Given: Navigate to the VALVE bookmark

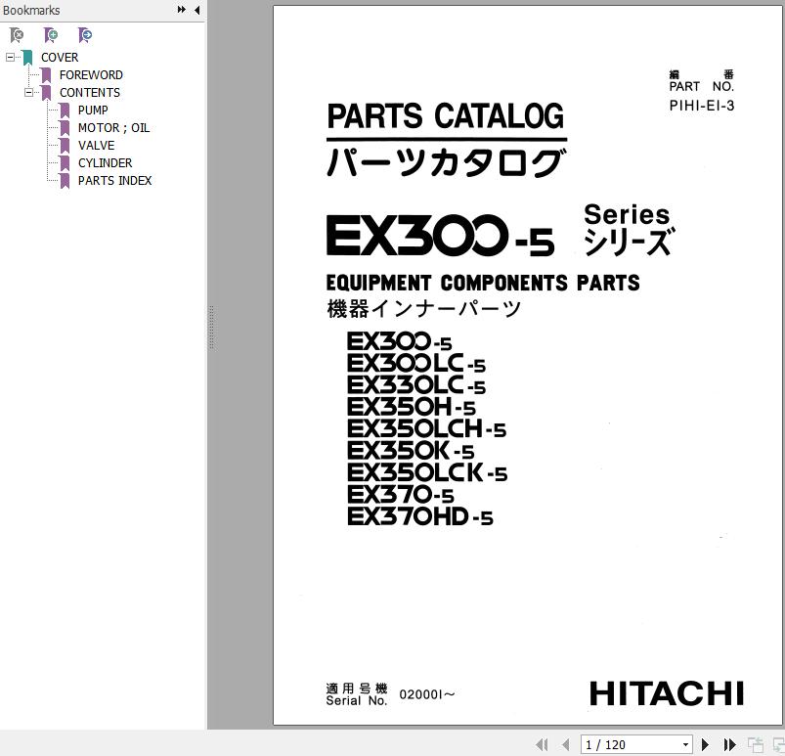Looking at the screenshot, I should (x=96, y=146).
